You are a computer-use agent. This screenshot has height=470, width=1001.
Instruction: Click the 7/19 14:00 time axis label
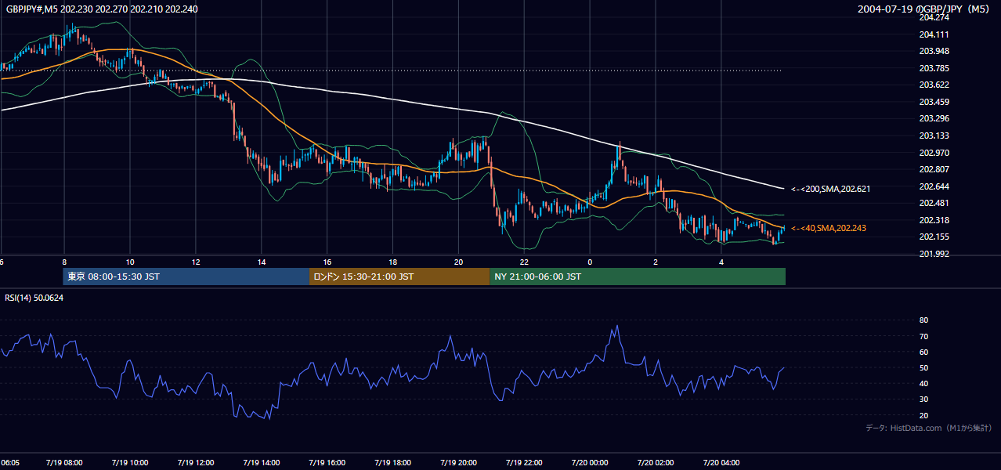(x=260, y=463)
